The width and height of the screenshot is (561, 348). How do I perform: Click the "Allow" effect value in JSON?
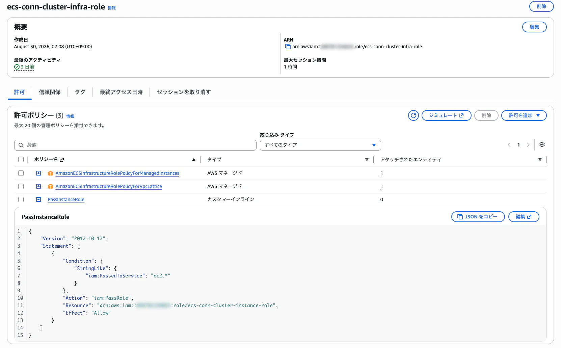pyautogui.click(x=101, y=313)
